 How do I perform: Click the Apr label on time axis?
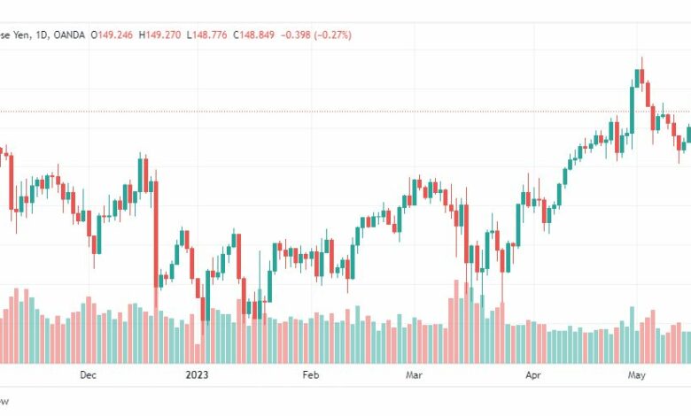(533, 375)
